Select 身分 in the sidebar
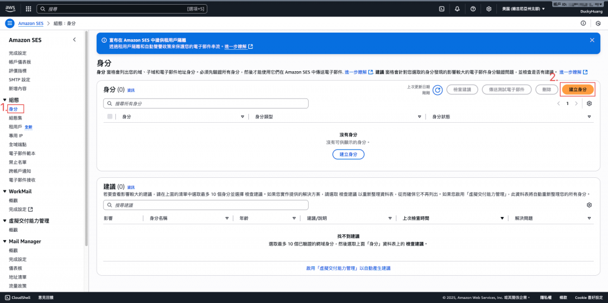 pyautogui.click(x=13, y=109)
